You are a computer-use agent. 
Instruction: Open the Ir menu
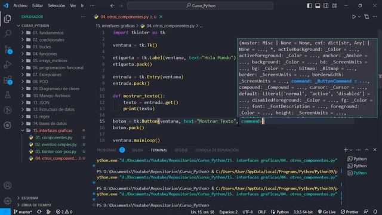[x=82, y=5]
